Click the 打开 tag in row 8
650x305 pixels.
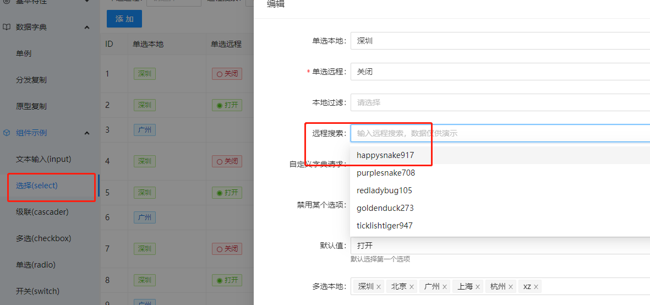(x=227, y=280)
